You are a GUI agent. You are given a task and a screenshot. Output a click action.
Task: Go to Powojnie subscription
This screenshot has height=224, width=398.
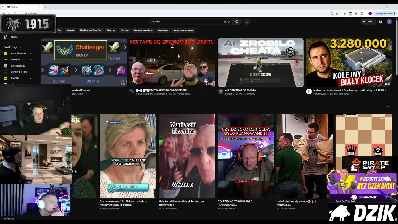(x=16, y=60)
